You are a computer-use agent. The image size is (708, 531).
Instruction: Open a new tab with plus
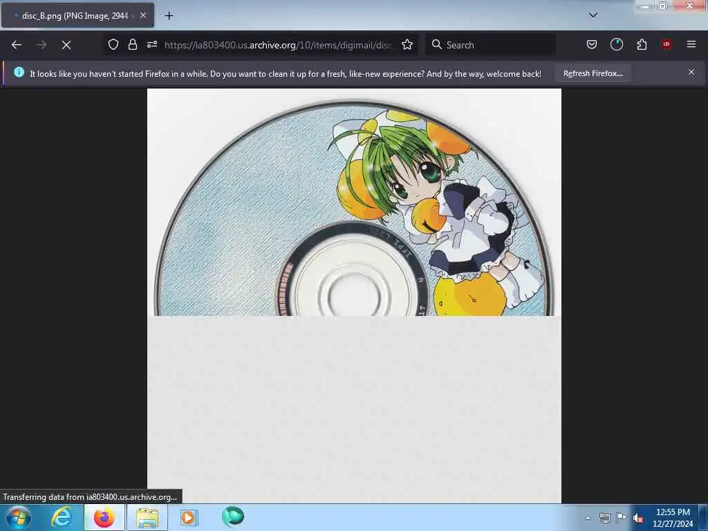point(169,16)
